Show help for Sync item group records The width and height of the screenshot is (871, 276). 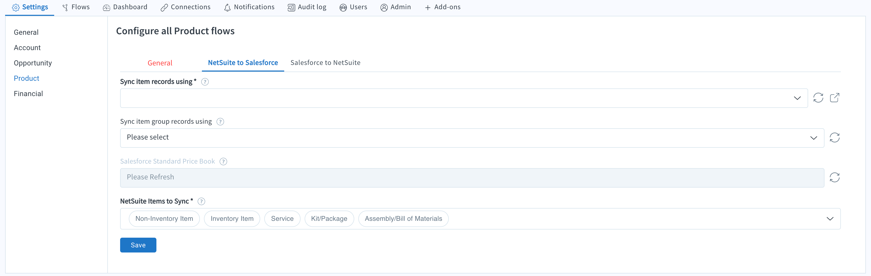tap(220, 122)
